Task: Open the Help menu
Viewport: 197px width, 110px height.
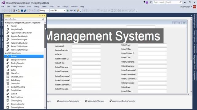Action: [82, 7]
